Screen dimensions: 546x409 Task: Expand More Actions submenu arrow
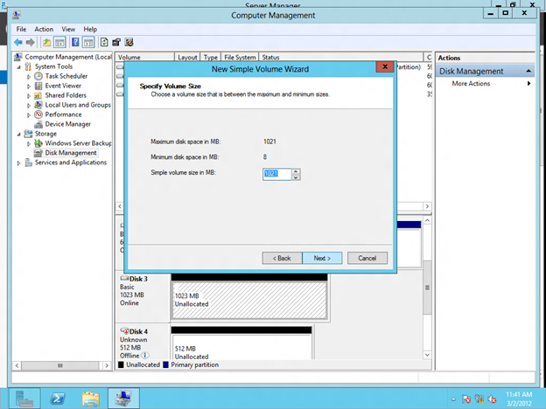click(x=528, y=84)
